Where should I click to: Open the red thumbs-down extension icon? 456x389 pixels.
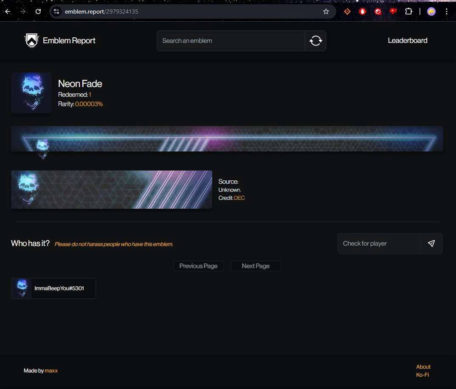[x=393, y=11]
